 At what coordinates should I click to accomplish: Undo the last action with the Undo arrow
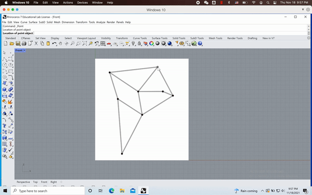click(54, 43)
